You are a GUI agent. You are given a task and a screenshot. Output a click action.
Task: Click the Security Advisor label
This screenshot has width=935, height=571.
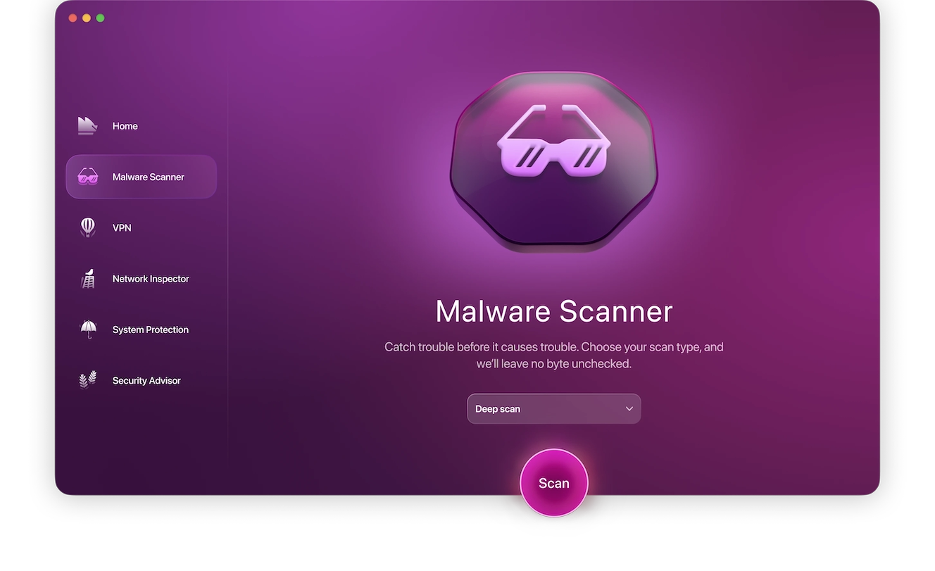pyautogui.click(x=146, y=379)
